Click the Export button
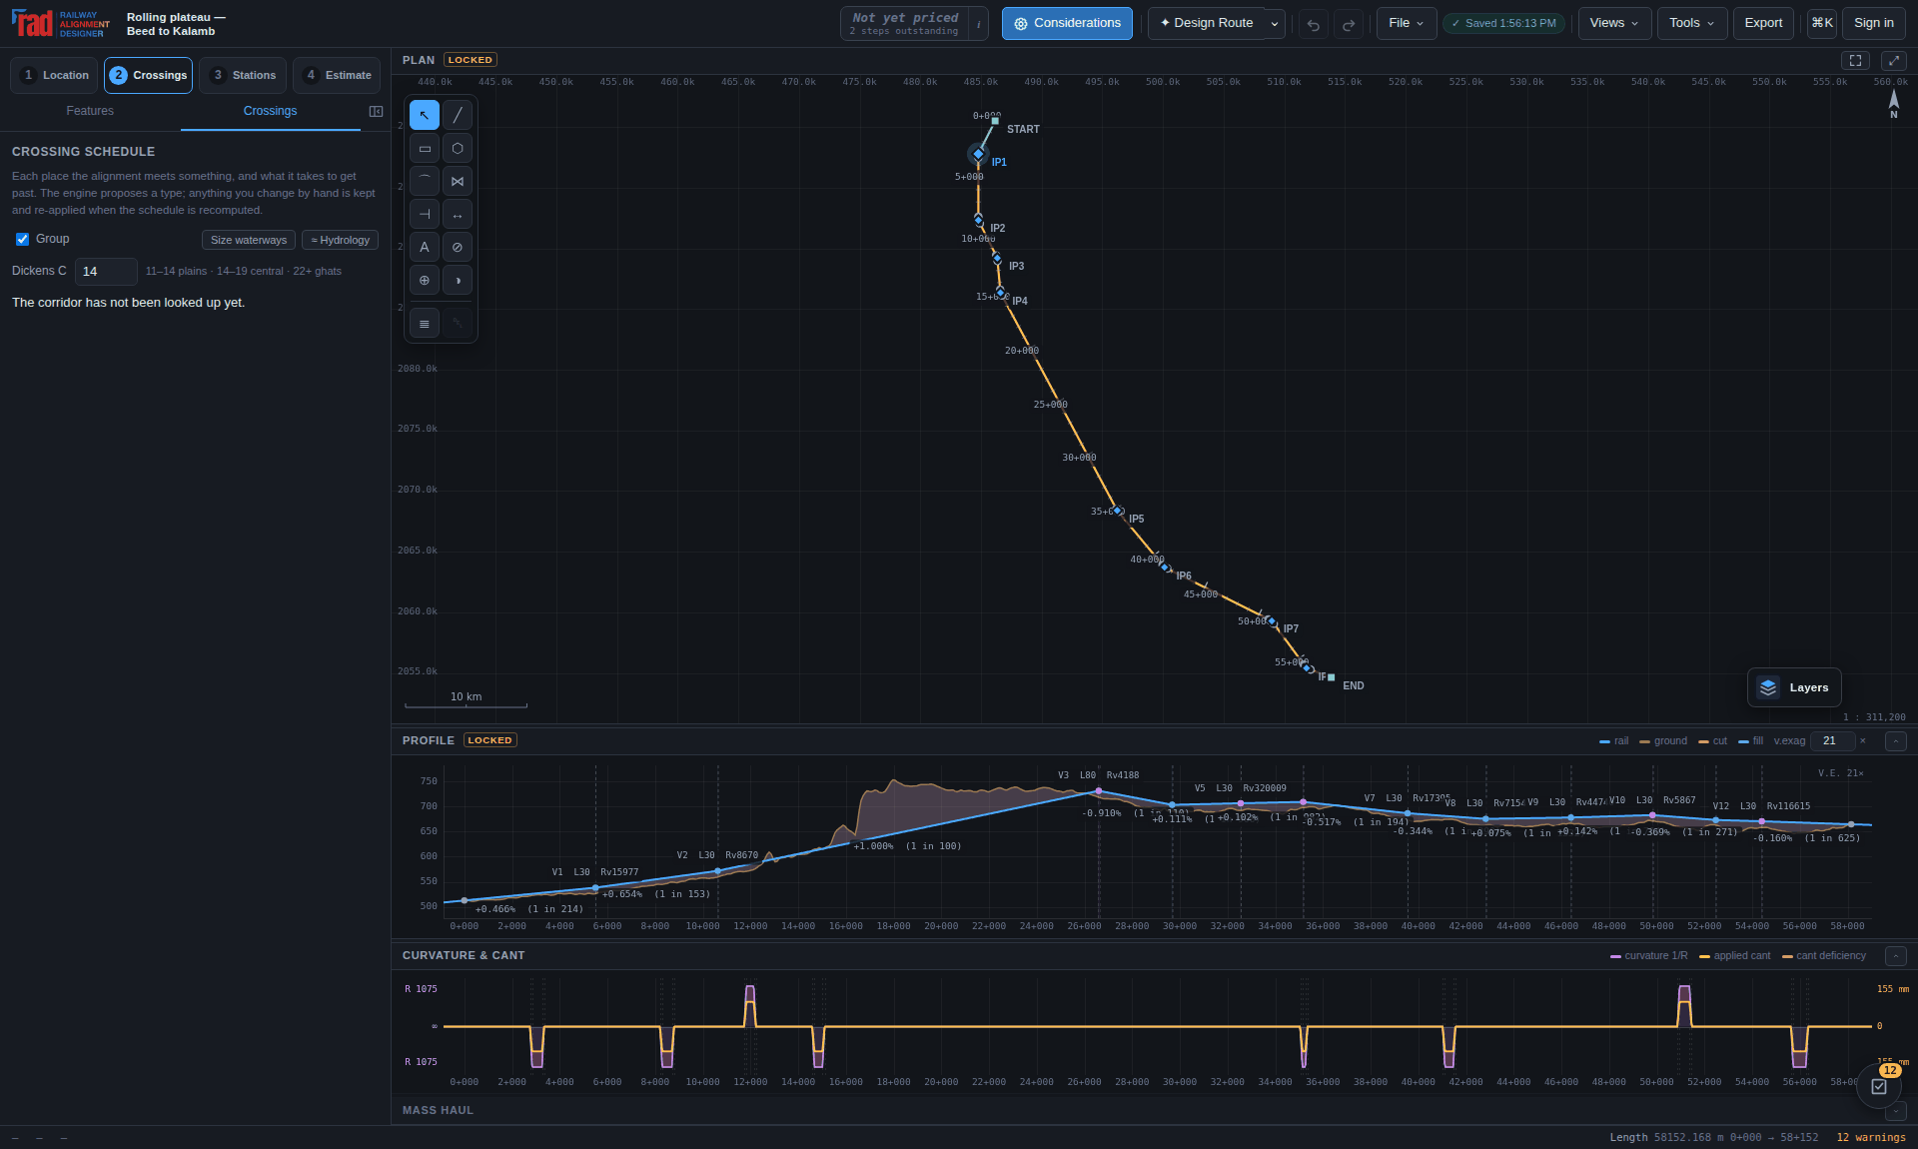The image size is (1918, 1149). point(1763,23)
